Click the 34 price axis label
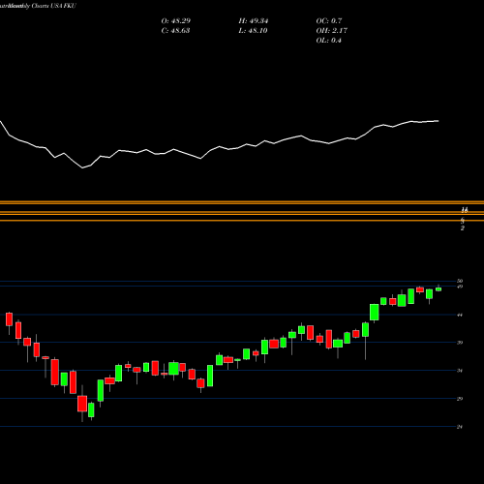This screenshot has width=484, height=484. point(460,371)
